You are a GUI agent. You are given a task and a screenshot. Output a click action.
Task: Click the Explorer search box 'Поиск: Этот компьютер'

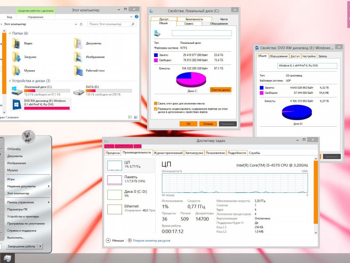click(x=112, y=24)
